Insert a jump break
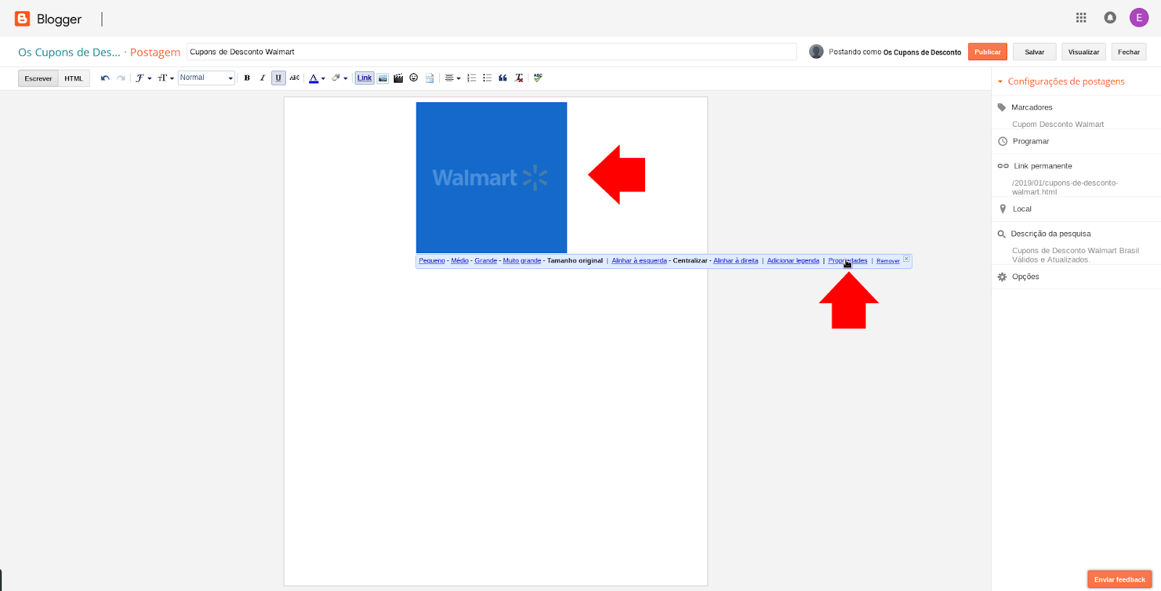Viewport: 1161px width, 591px height. point(430,78)
